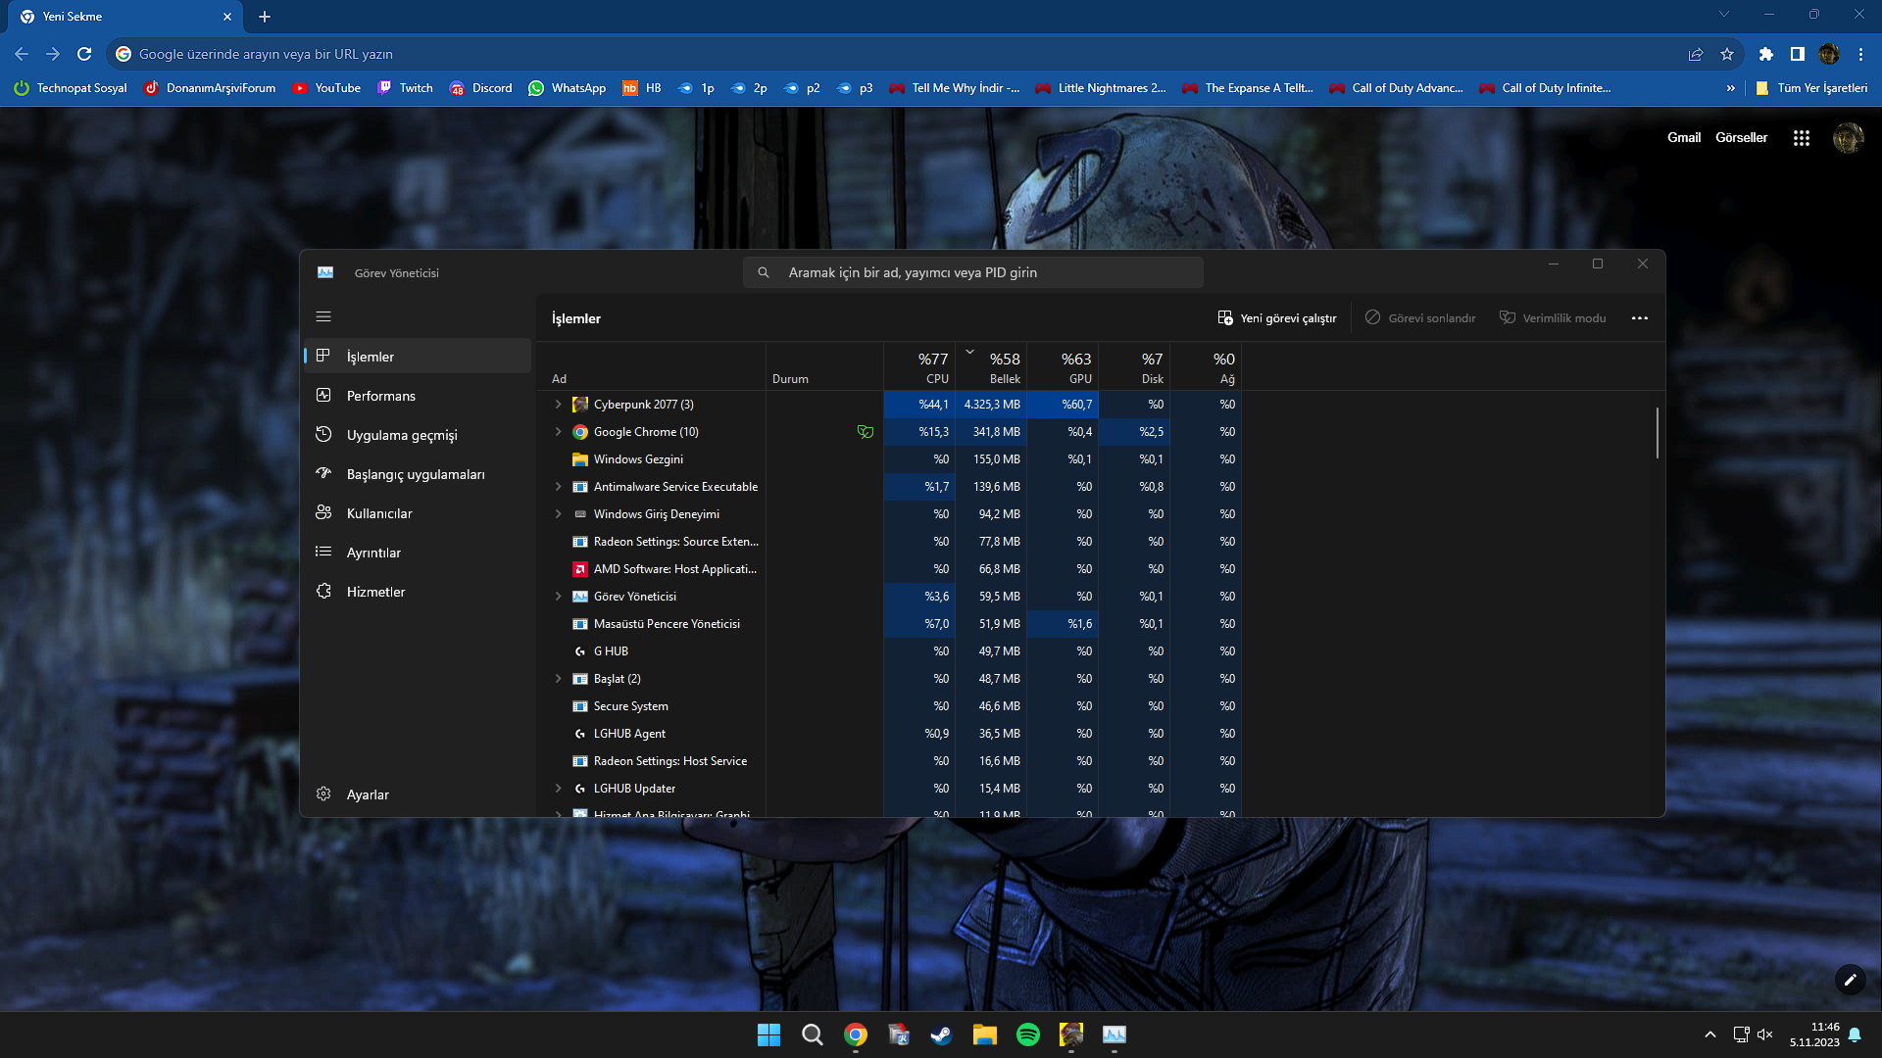Switch to Ayrıntılar details tab

point(373,553)
